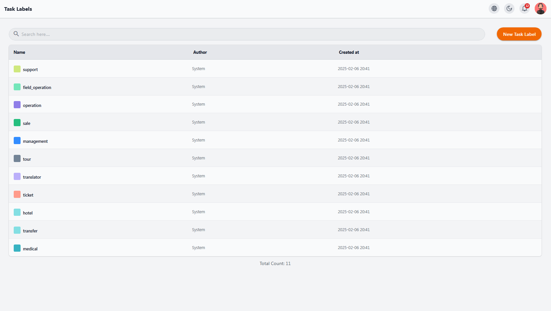Open the translator label row
551x311 pixels.
click(275, 176)
